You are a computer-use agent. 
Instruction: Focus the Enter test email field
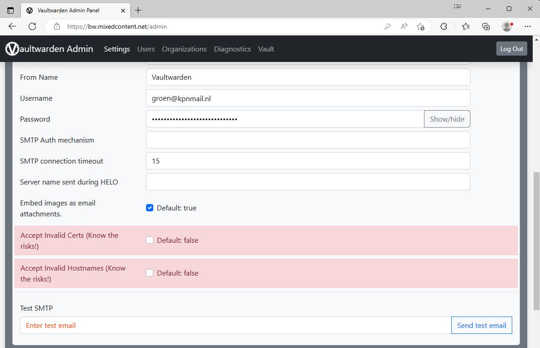(236, 325)
